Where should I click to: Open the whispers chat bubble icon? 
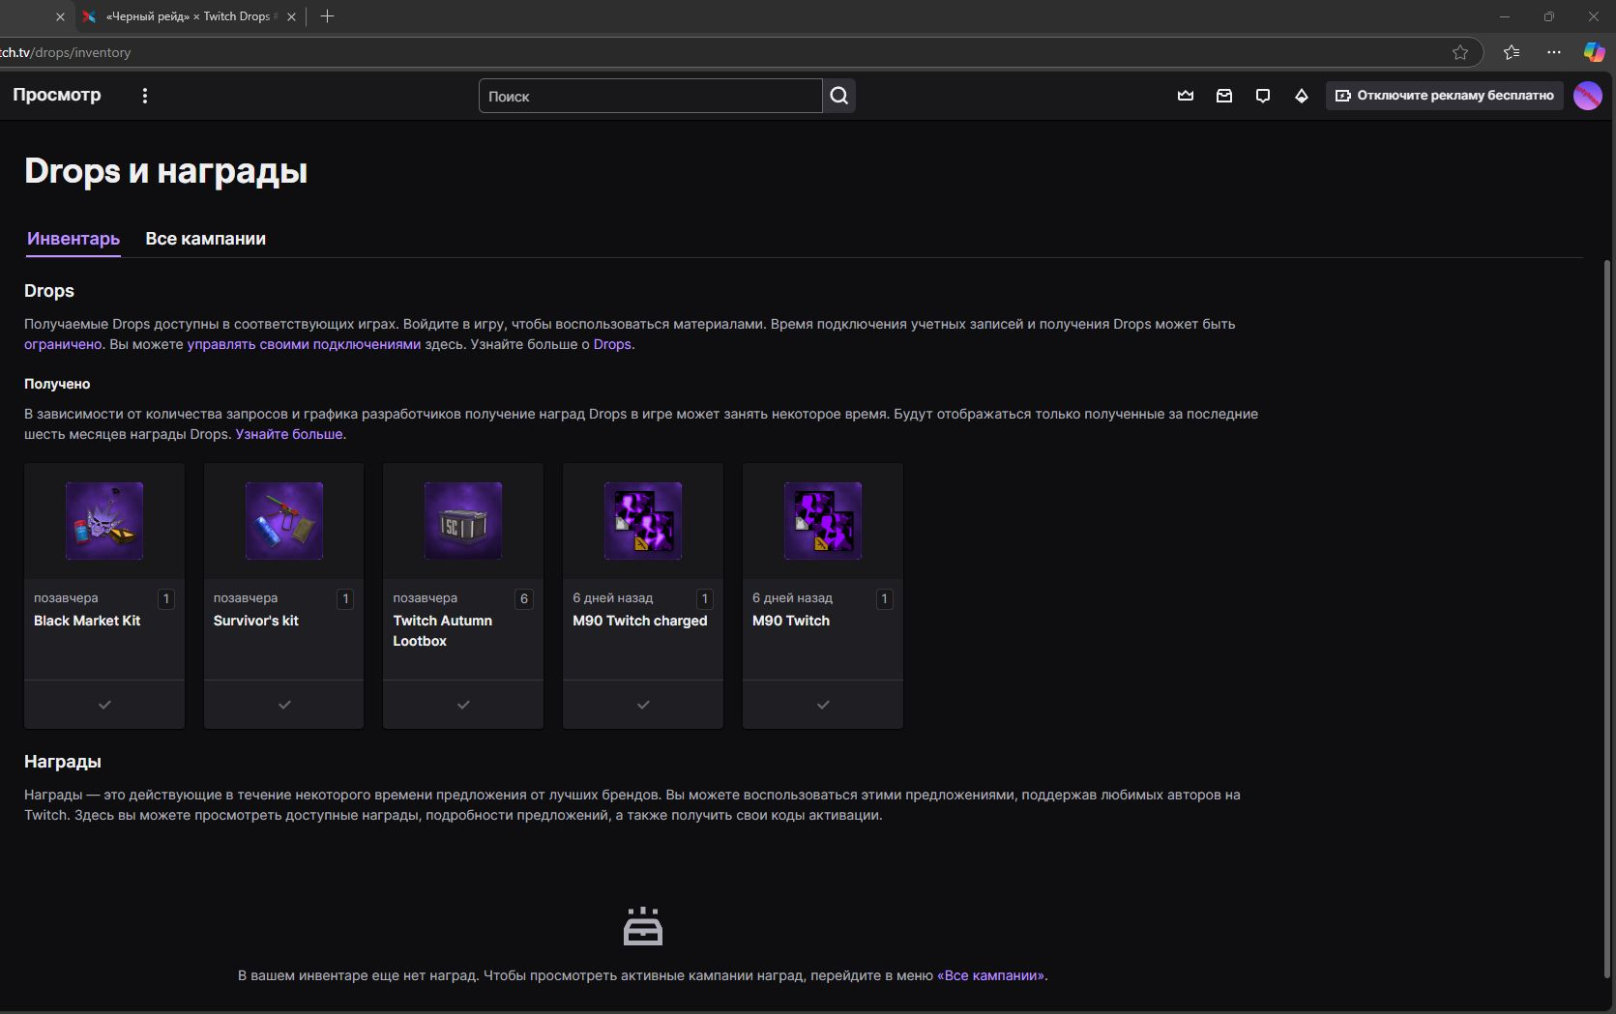pyautogui.click(x=1263, y=96)
